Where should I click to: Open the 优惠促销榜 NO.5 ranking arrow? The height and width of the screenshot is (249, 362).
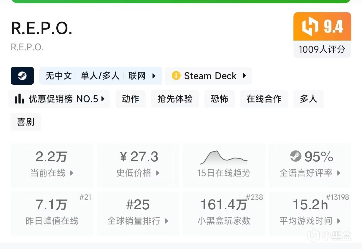tap(103, 99)
